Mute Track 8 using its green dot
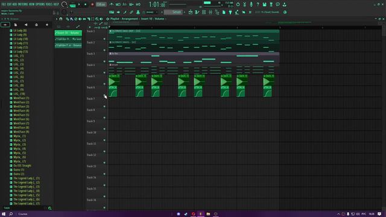Viewport: 386px width, 217px height. coord(104,118)
